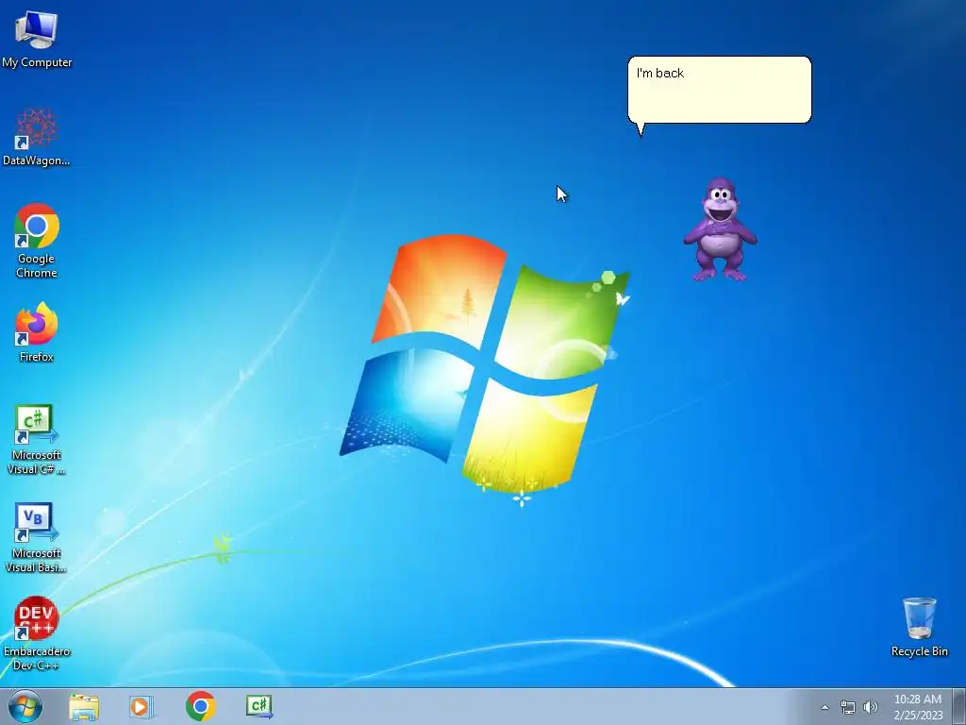Open Windows Explorer from the taskbar
The image size is (966, 725).
click(x=84, y=706)
